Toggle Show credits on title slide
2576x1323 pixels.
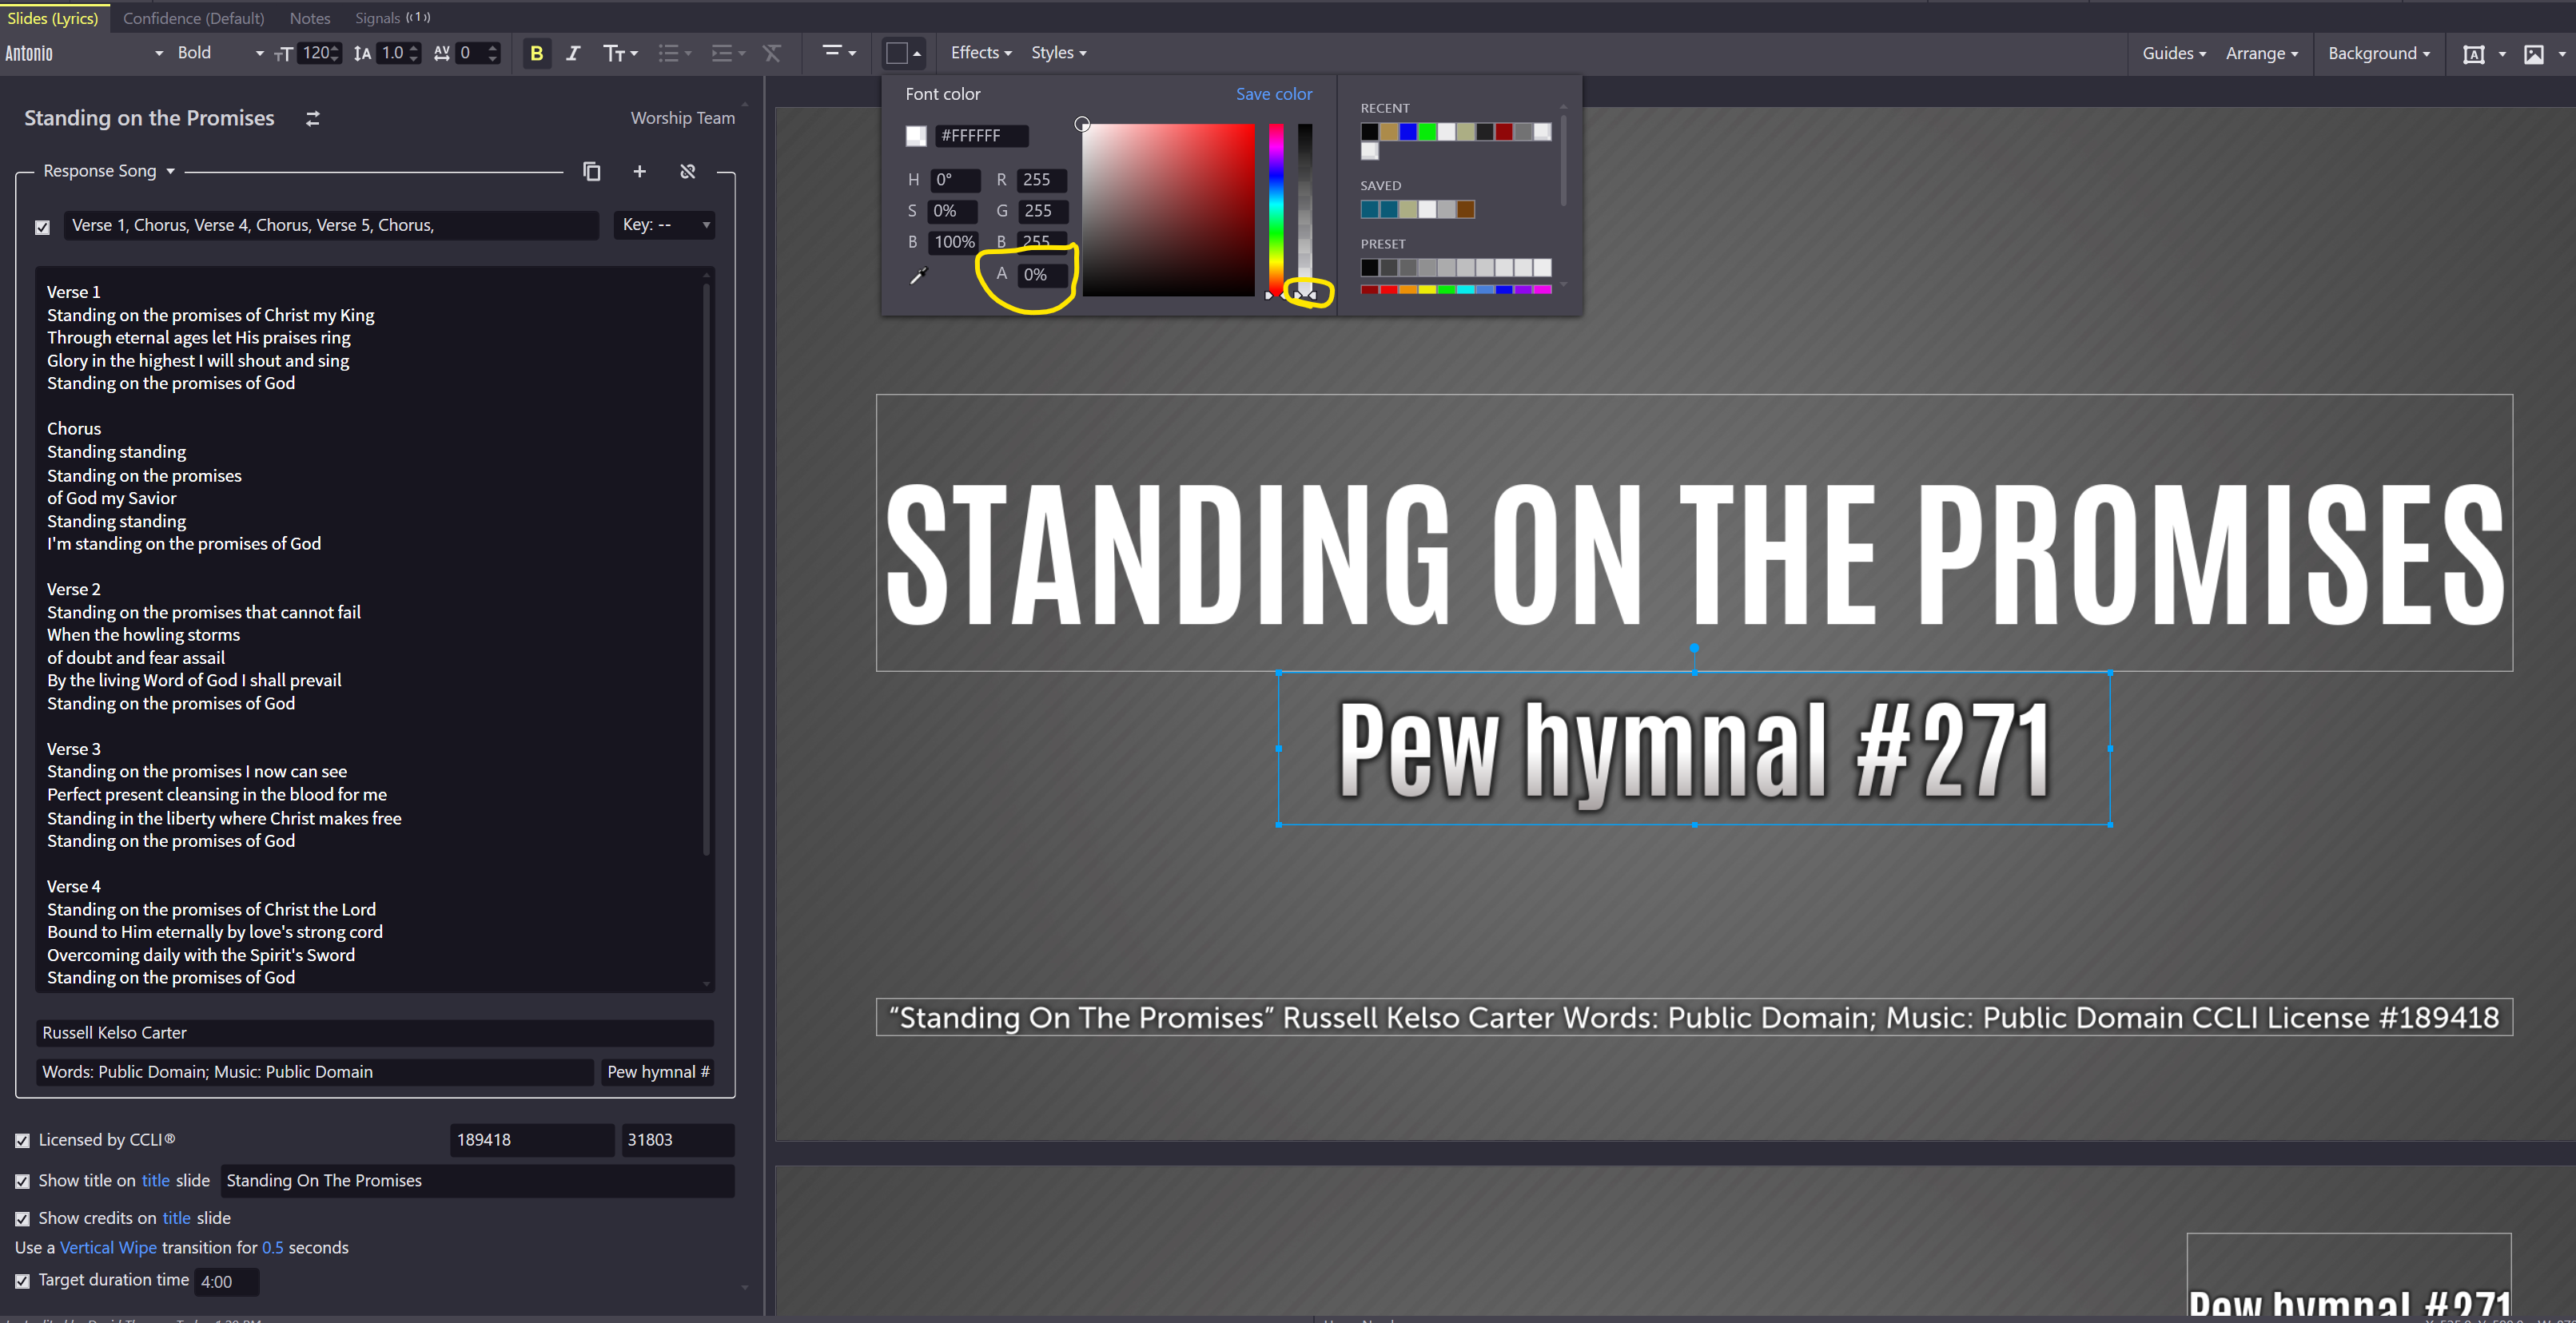point(23,1218)
